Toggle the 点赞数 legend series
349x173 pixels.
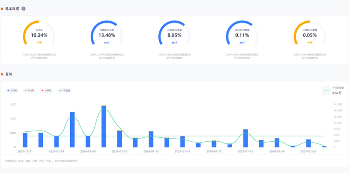point(13,90)
